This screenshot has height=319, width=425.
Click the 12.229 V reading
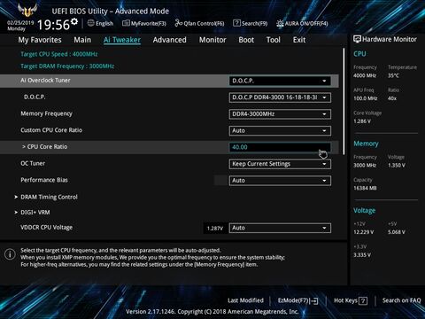click(x=364, y=232)
